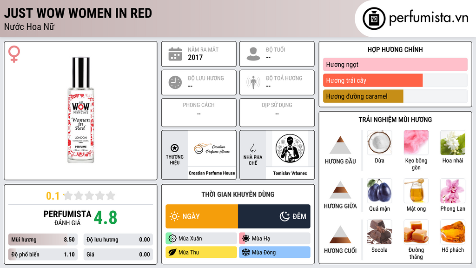Click the Hương giữa pyramid icon

340,190
